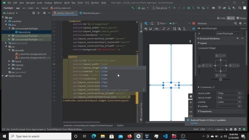Open the Pixel device preview dropdown
Screen dimensions: 249x140
pos(162,23)
